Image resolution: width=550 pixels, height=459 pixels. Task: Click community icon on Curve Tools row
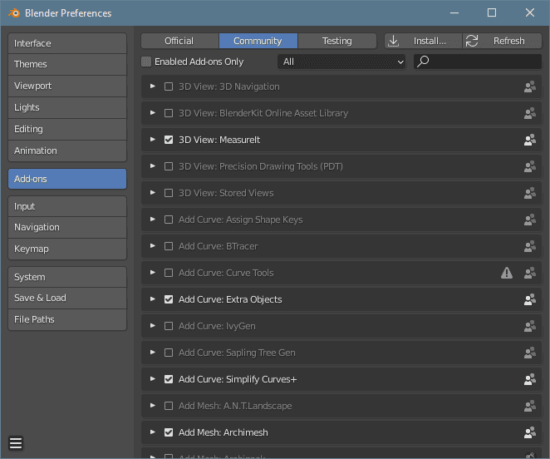click(530, 273)
